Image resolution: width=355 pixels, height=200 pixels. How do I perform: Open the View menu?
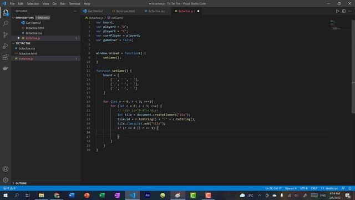click(45, 4)
